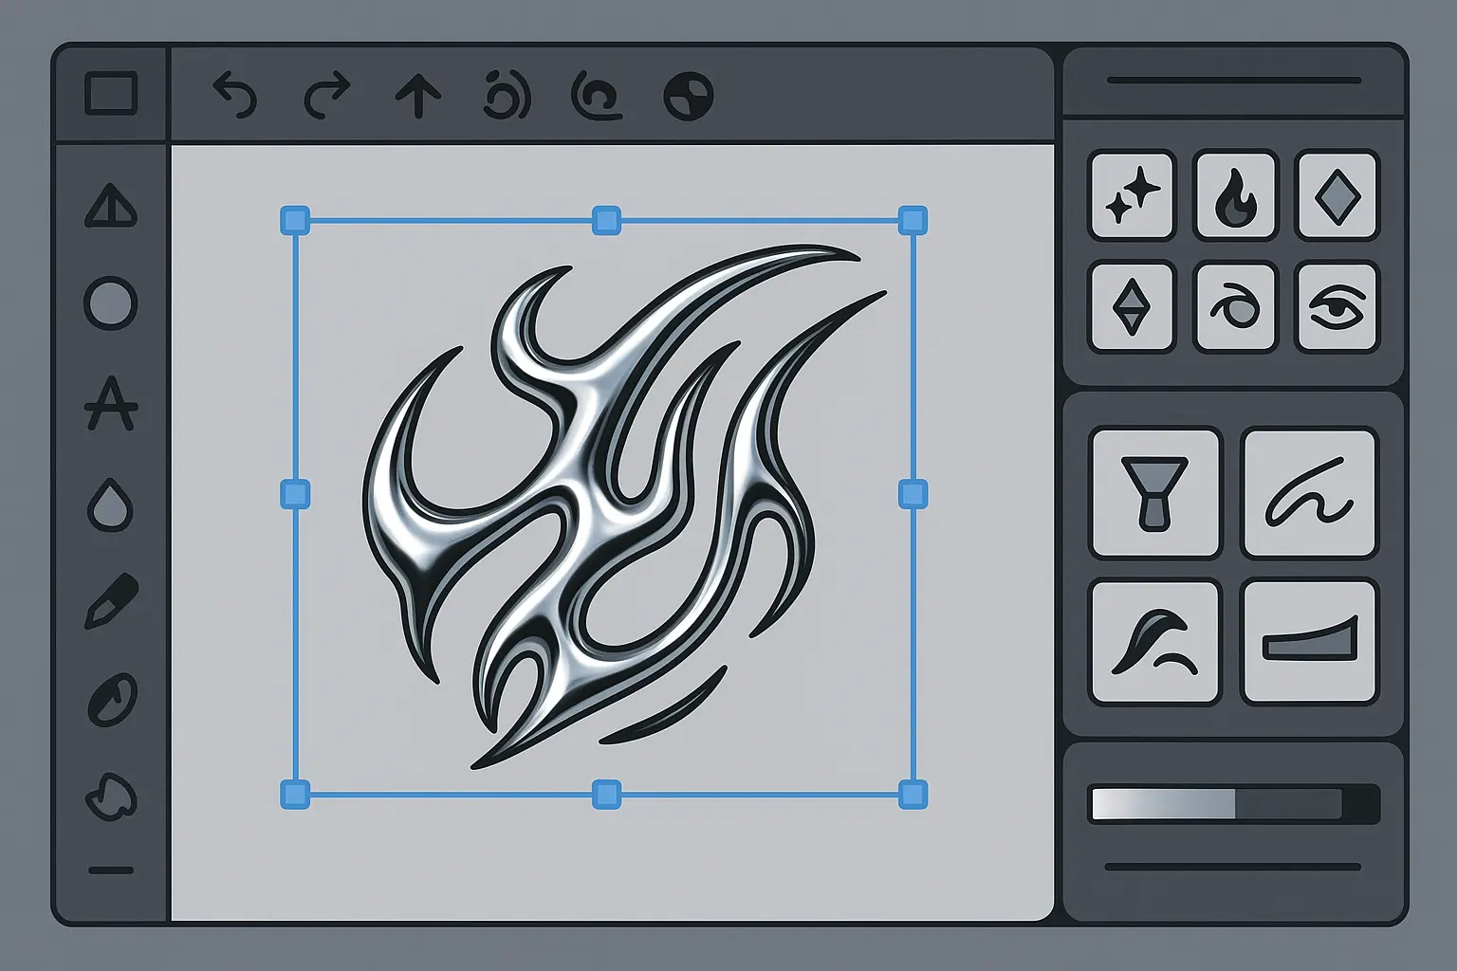Click the top-right corner selection handle

(x=913, y=221)
